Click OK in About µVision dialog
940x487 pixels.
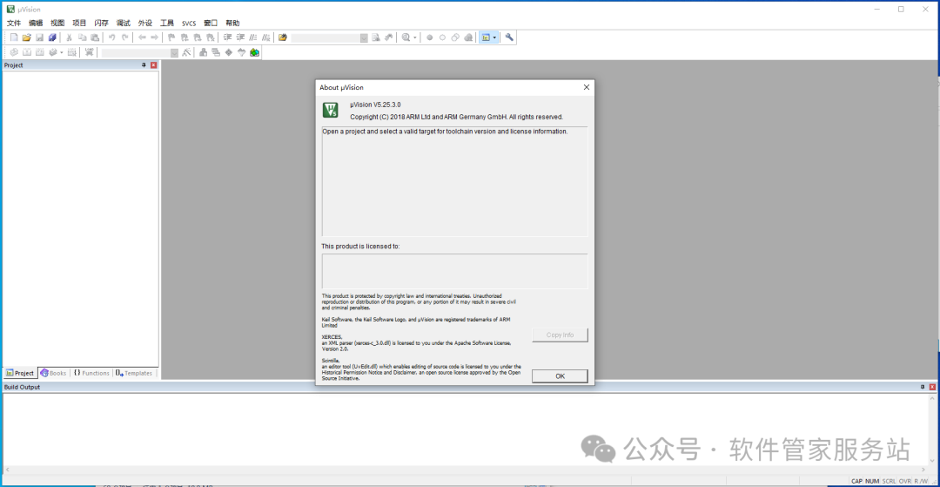tap(560, 376)
